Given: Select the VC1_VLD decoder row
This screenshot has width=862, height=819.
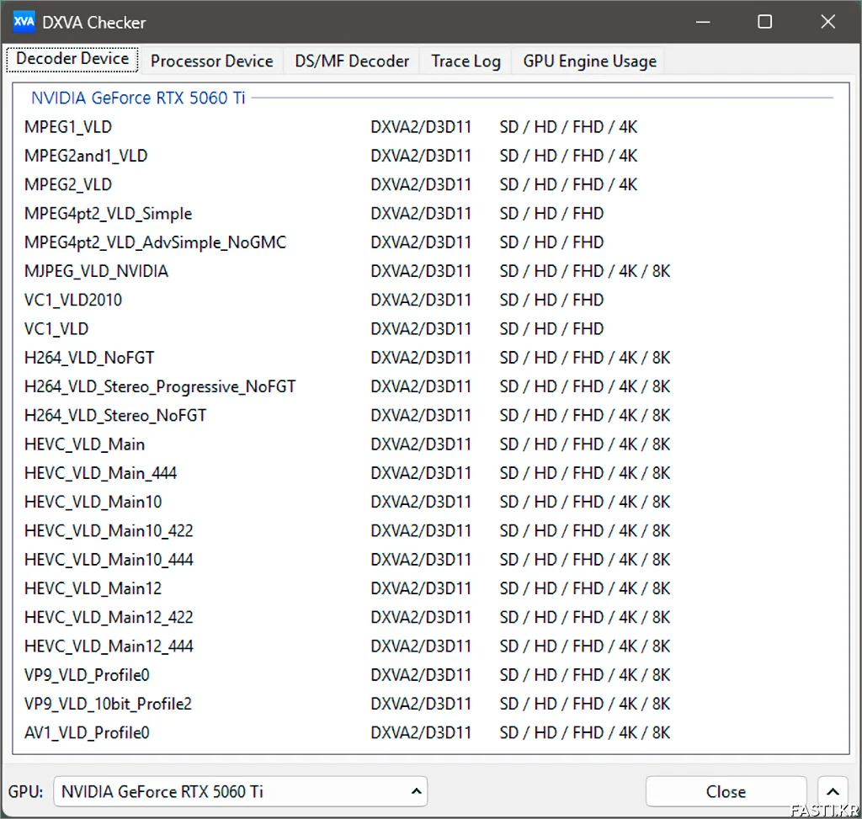Looking at the screenshot, I should pos(430,329).
